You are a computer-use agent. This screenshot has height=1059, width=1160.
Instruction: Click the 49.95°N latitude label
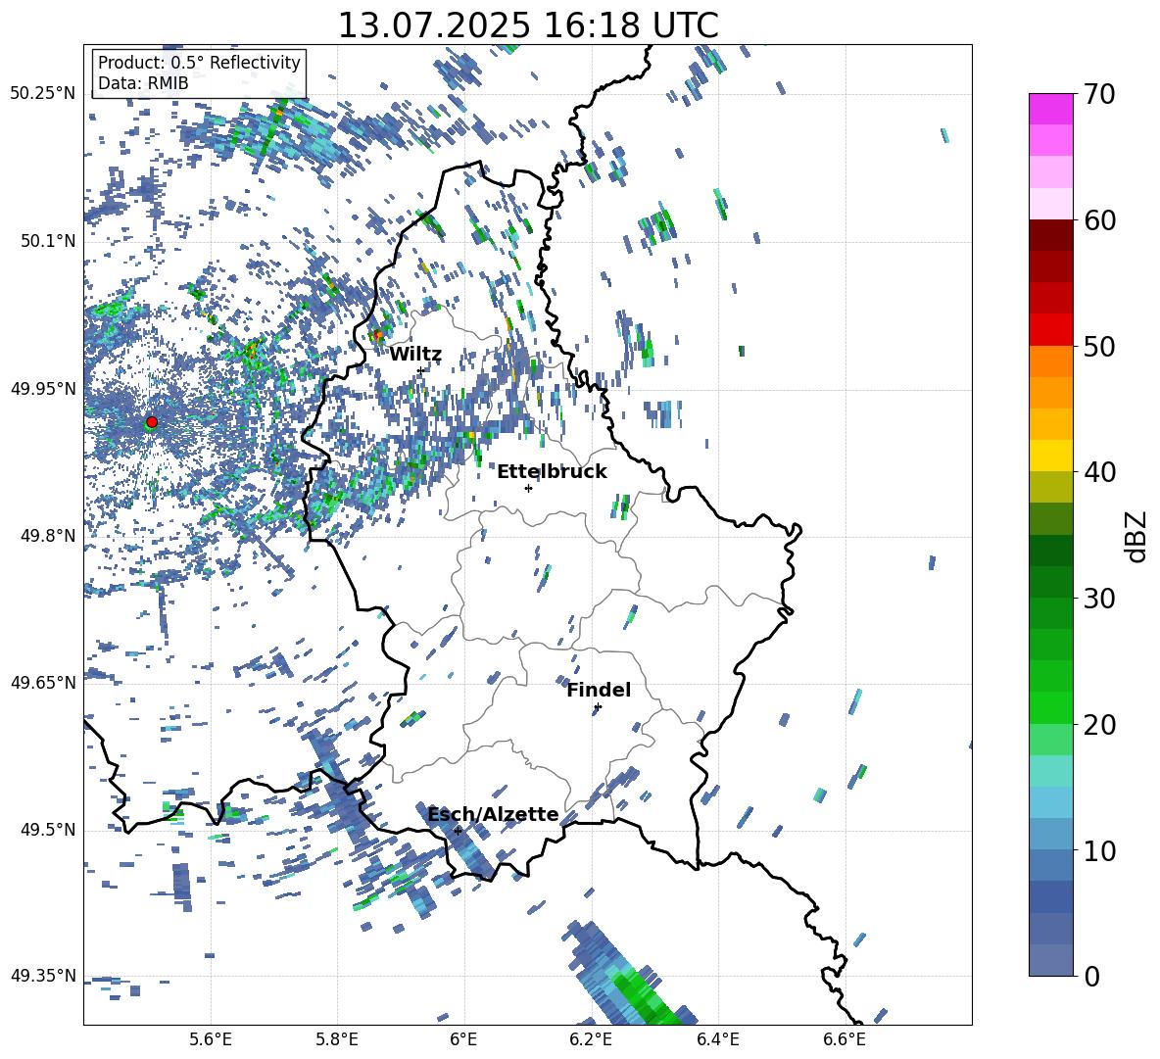[43, 388]
